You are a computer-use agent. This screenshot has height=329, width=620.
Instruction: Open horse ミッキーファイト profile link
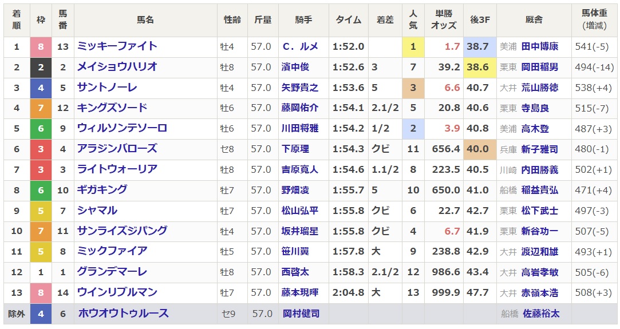pyautogui.click(x=117, y=46)
